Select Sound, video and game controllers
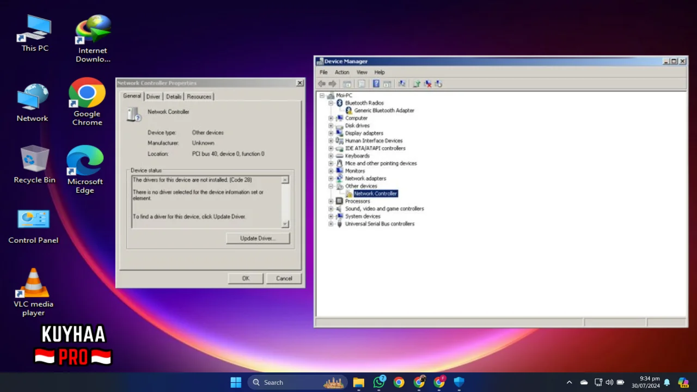The image size is (697, 392). (x=384, y=209)
